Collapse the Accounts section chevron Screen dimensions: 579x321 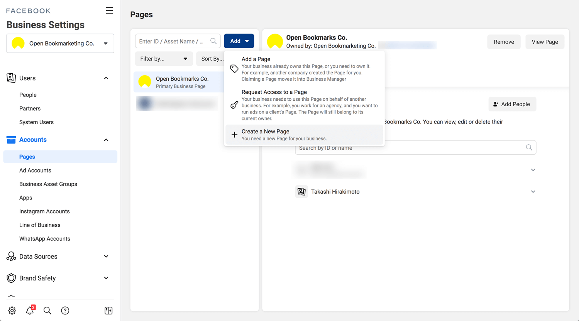click(106, 140)
